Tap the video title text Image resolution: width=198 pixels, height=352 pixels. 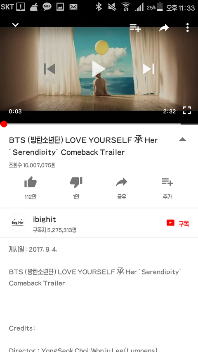(83, 146)
